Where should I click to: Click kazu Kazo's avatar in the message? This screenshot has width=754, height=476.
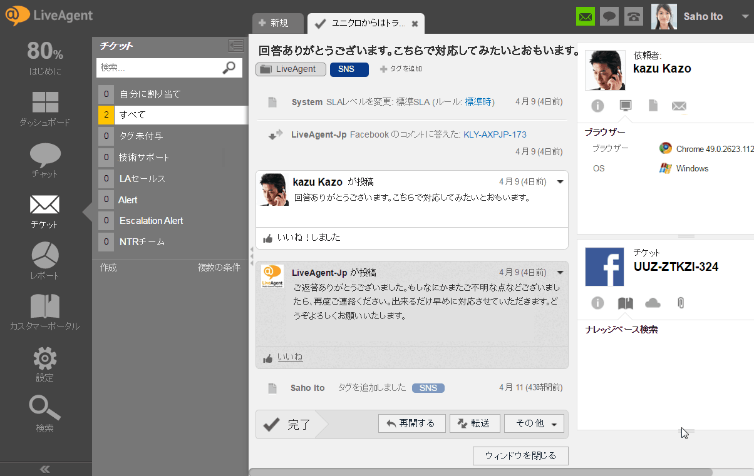[274, 190]
